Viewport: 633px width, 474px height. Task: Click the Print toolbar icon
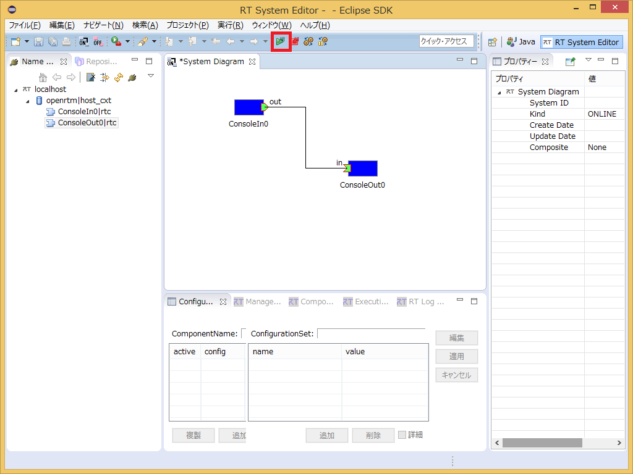pos(66,41)
